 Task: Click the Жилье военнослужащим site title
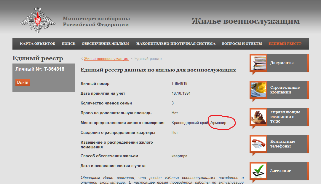pyautogui.click(x=245, y=21)
